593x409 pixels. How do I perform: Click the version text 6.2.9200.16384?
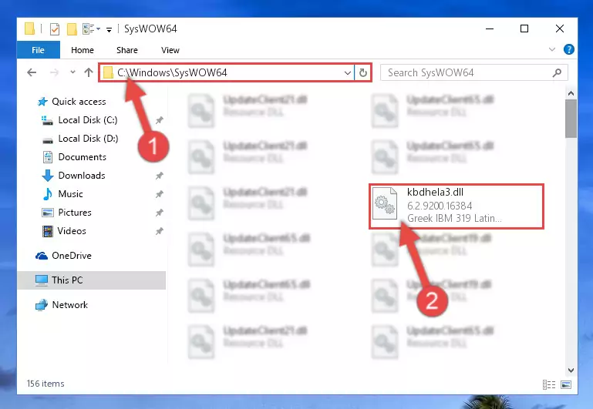pyautogui.click(x=440, y=206)
